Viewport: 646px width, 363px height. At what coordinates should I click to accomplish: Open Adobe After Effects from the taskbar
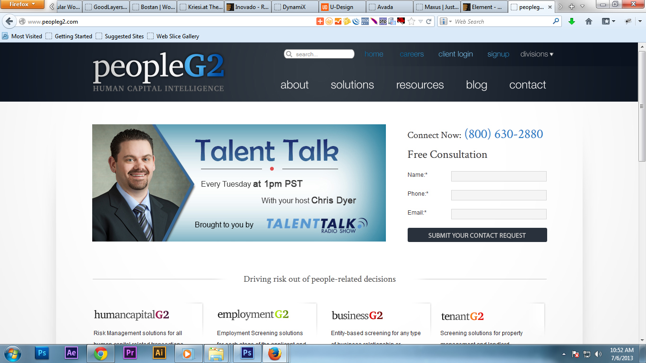(x=71, y=353)
